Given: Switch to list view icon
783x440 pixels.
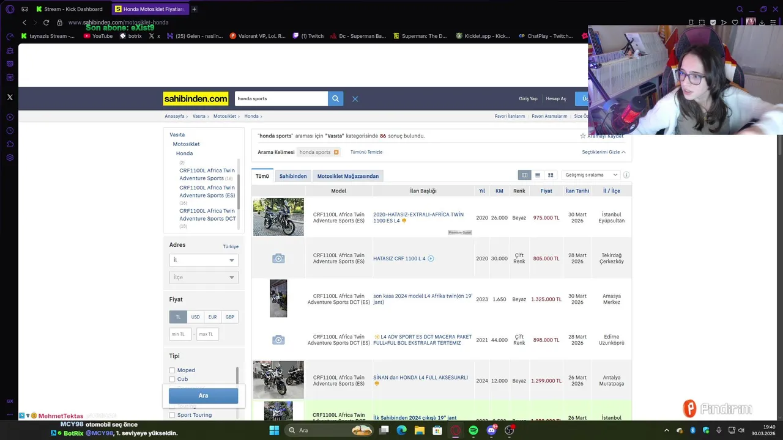Looking at the screenshot, I should pos(538,175).
